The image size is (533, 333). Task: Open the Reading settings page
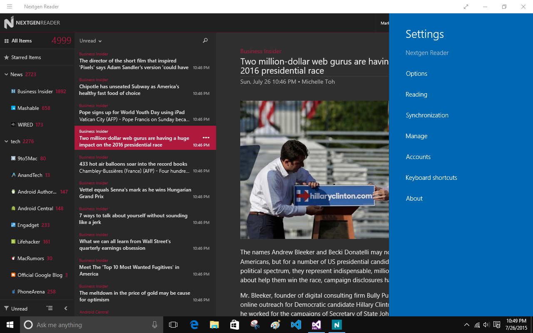point(416,94)
